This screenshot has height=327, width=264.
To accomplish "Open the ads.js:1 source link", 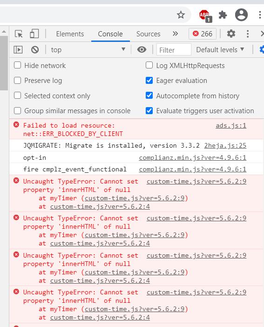I will tap(231, 126).
